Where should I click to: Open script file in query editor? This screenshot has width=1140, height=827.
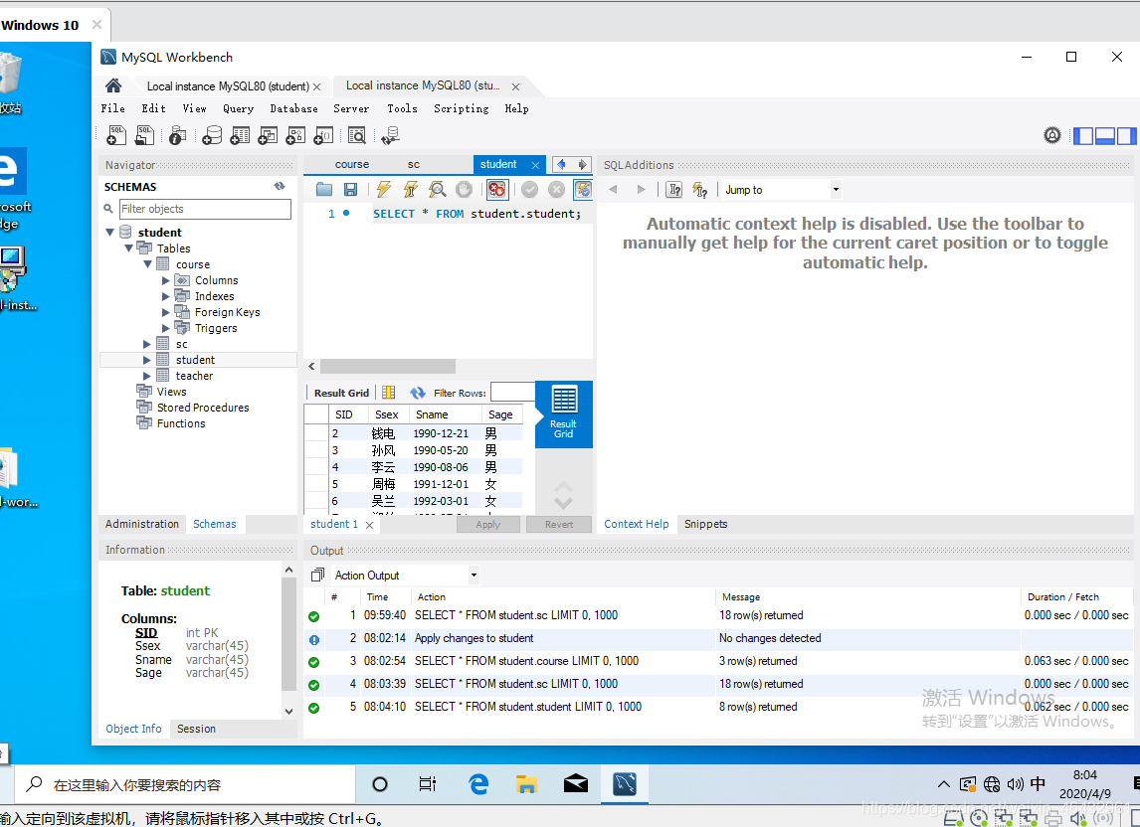click(324, 190)
